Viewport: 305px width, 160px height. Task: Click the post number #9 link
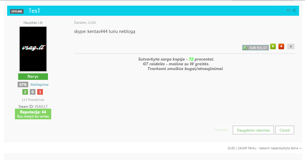tap(288, 10)
